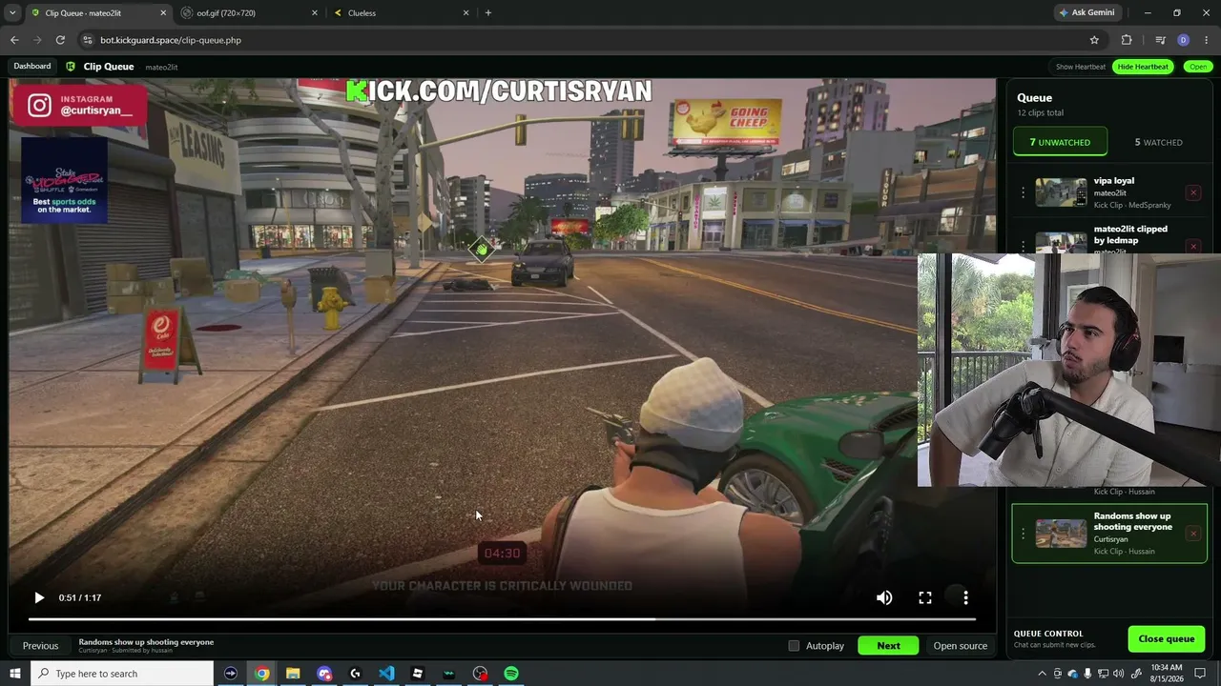The height and width of the screenshot is (686, 1221).
Task: Close the oof.gif browser tab
Action: tap(315, 13)
